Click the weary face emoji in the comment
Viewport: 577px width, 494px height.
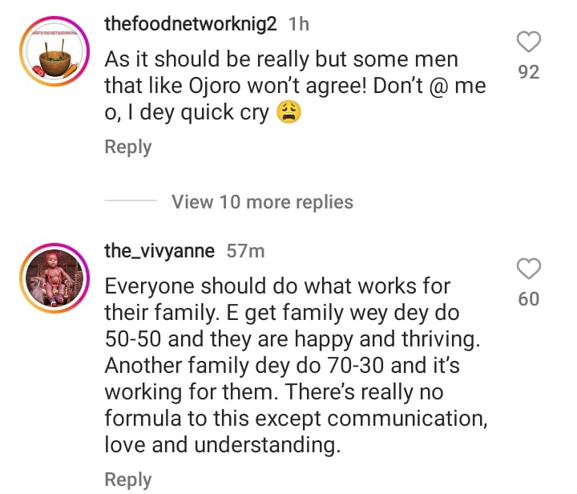pos(287,113)
